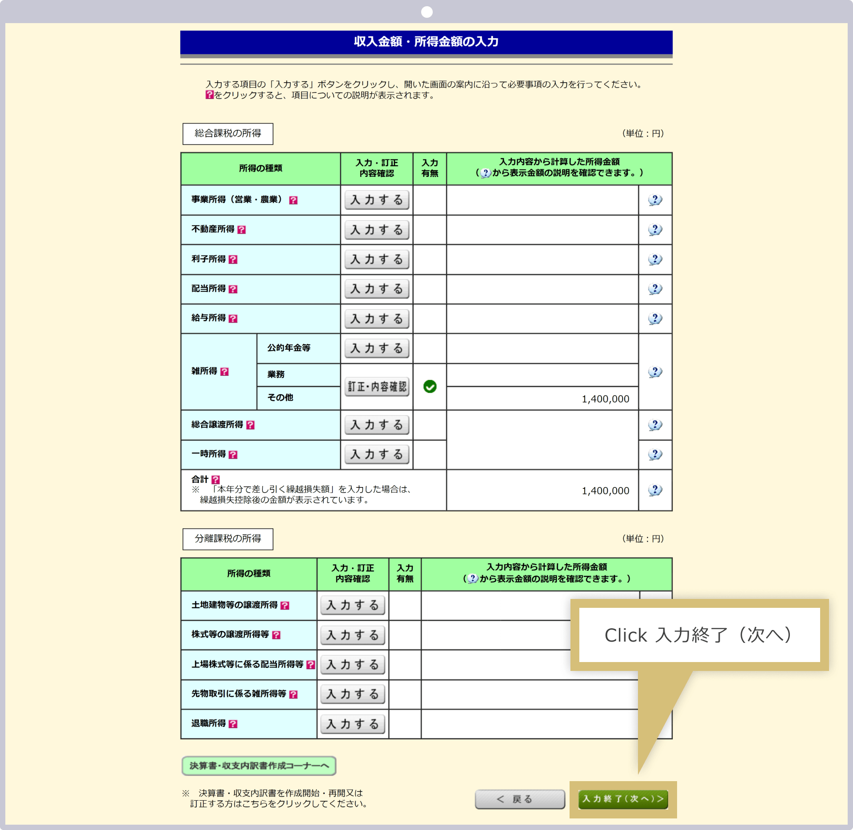Click the 雑所得 amount 1,400,000
Image resolution: width=853 pixels, height=830 pixels.
[605, 399]
